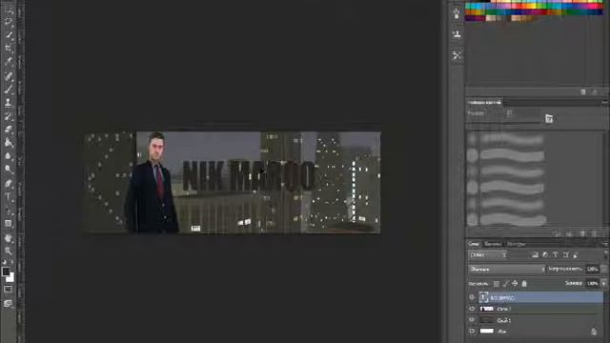Image resolution: width=610 pixels, height=343 pixels.
Task: Delete swatch using Swatches trash icon
Action: click(x=594, y=92)
